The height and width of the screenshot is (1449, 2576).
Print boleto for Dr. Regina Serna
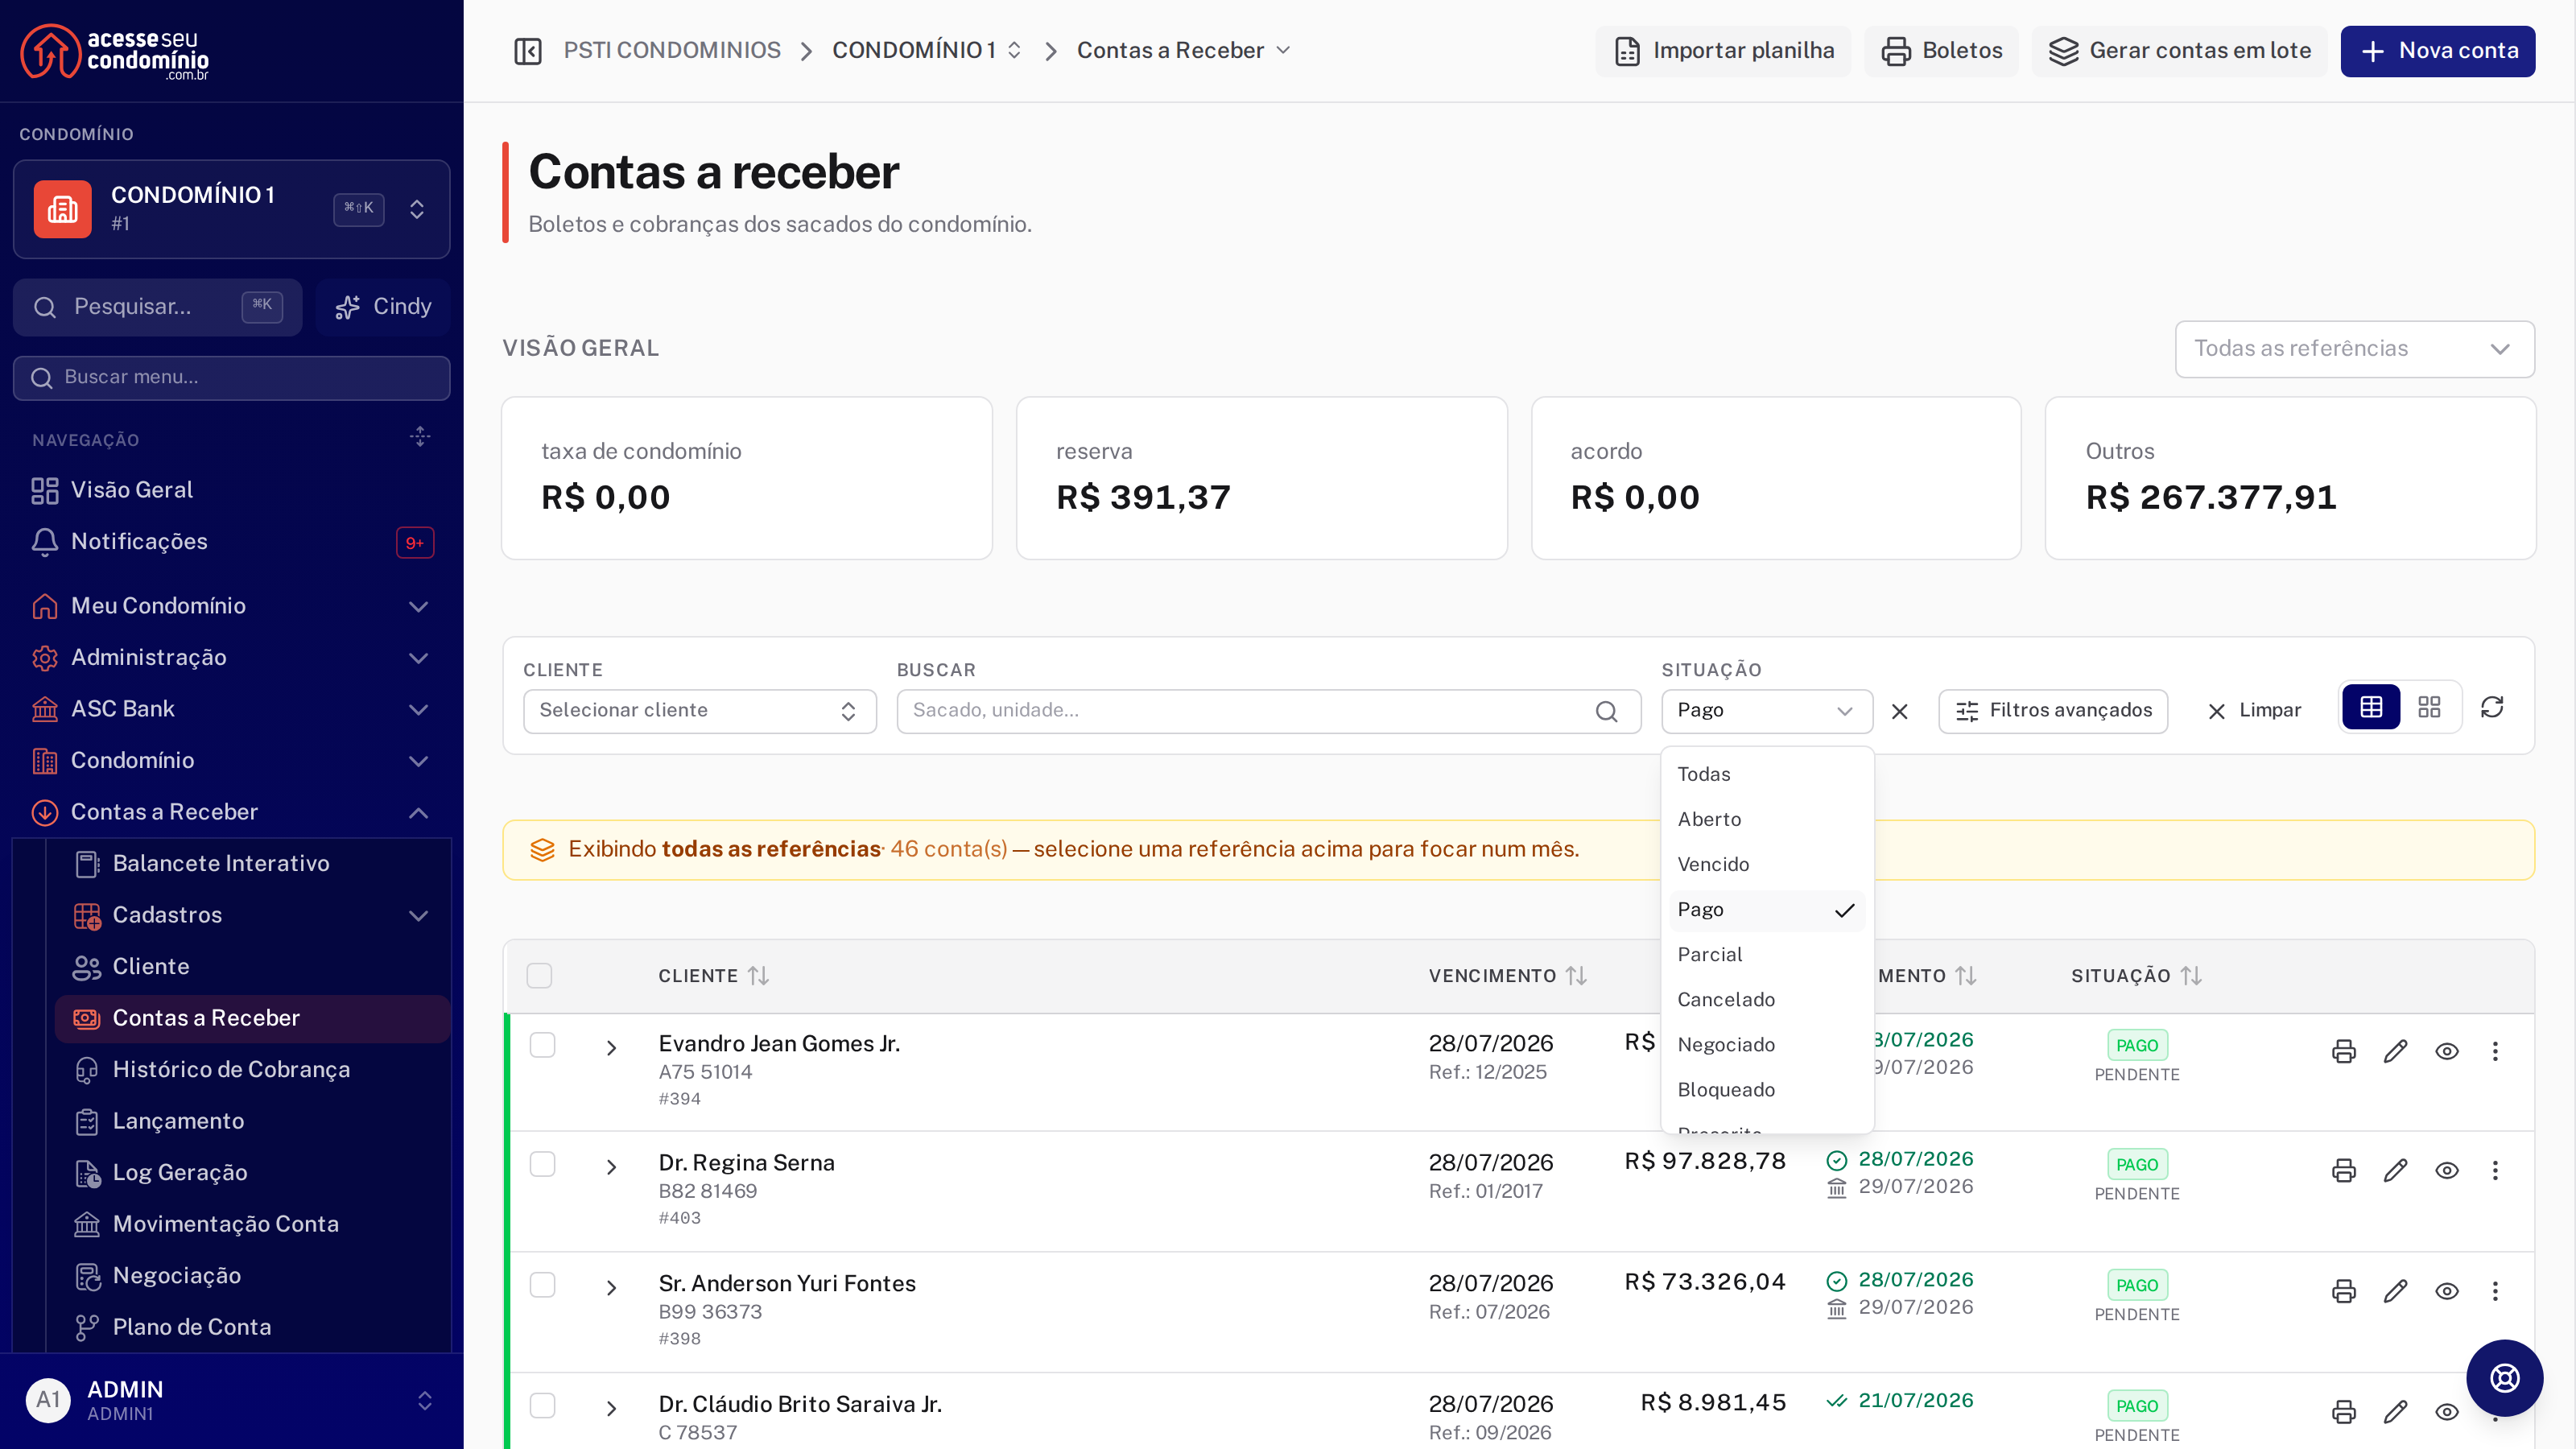(2344, 1170)
